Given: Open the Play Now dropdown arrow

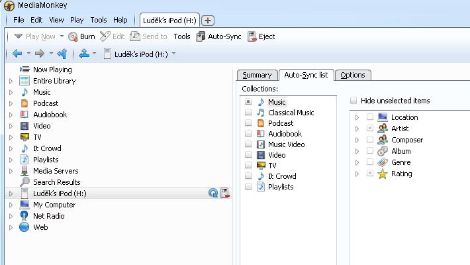Looking at the screenshot, I should (62, 36).
